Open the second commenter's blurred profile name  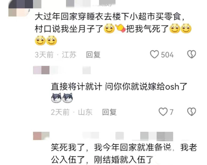[x=62, y=70]
